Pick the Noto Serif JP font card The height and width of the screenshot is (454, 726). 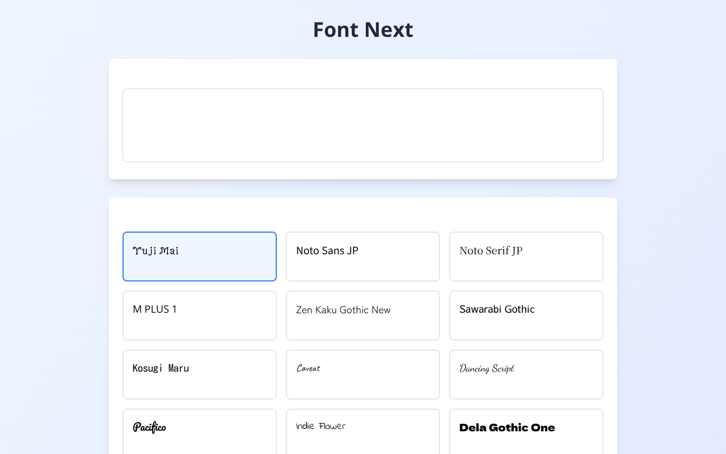(526, 257)
